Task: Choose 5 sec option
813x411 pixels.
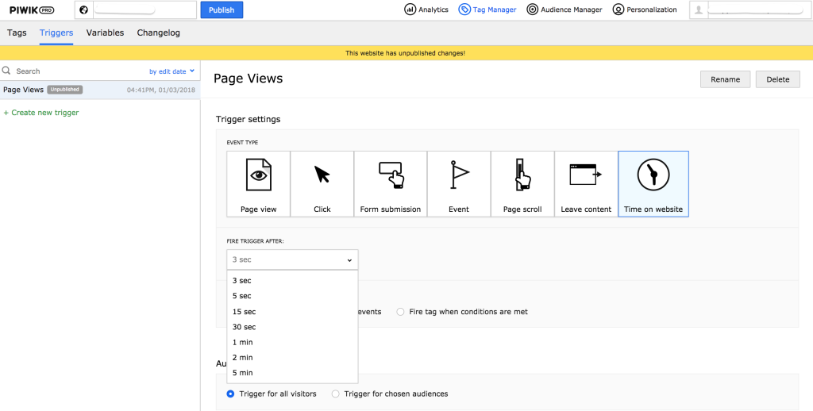Action: point(292,296)
